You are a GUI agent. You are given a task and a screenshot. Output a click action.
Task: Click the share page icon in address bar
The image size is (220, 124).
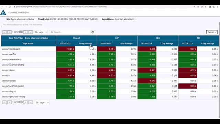[202, 7]
